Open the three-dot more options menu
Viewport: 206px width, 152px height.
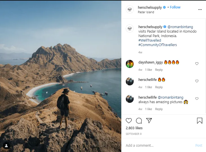click(x=200, y=10)
